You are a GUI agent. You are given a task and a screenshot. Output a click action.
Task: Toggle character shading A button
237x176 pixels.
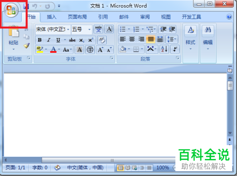coord(79,49)
